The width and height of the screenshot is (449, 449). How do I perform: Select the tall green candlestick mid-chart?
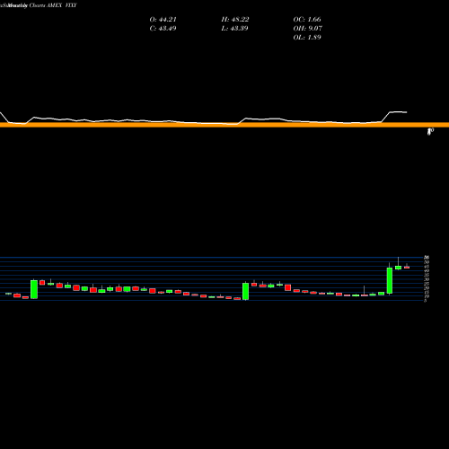[245, 291]
